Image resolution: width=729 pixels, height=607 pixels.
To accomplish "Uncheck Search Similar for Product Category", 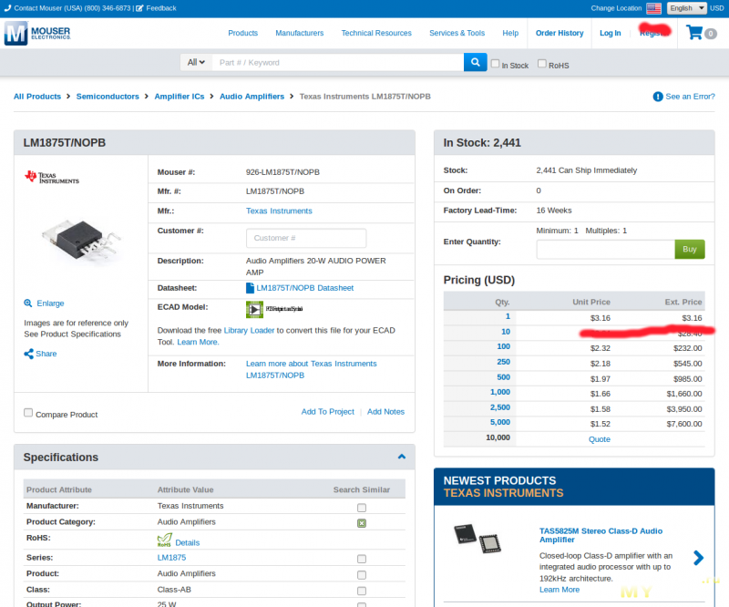I will tap(362, 523).
